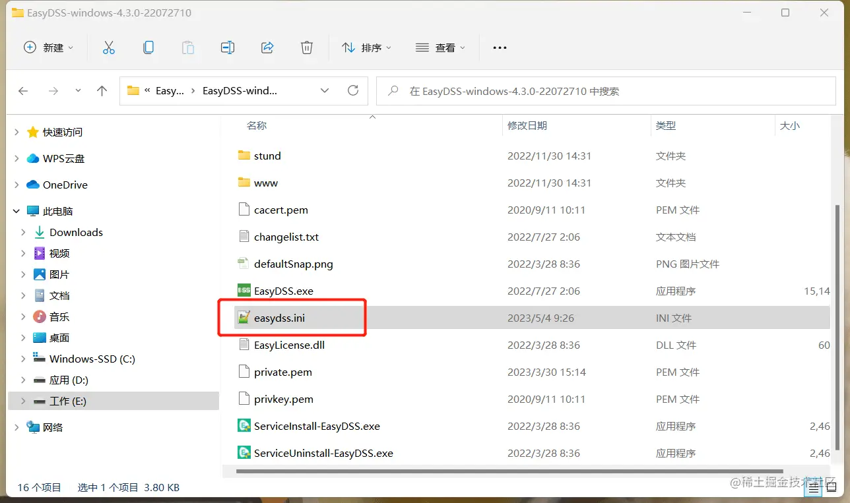The image size is (850, 503).
Task: Open the 查看 (View) dropdown
Action: [x=440, y=47]
